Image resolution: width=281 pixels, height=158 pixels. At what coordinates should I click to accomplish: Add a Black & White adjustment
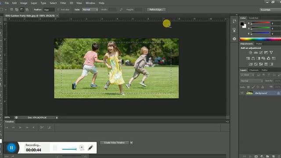pyautogui.click(x=258, y=58)
